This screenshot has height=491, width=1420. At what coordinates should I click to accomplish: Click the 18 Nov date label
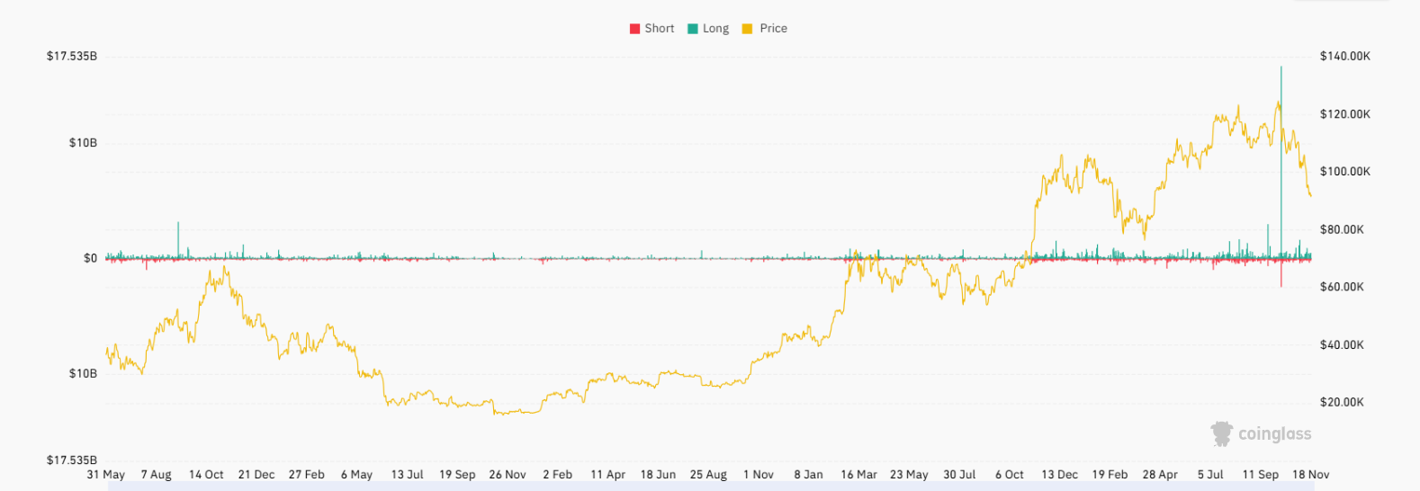click(x=1310, y=475)
